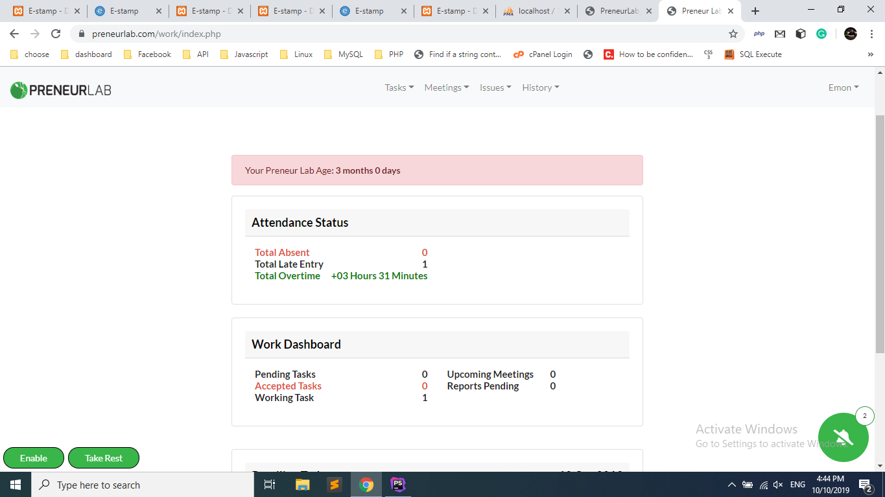885x497 pixels.
Task: Open the Tasks dropdown menu
Action: click(x=399, y=87)
